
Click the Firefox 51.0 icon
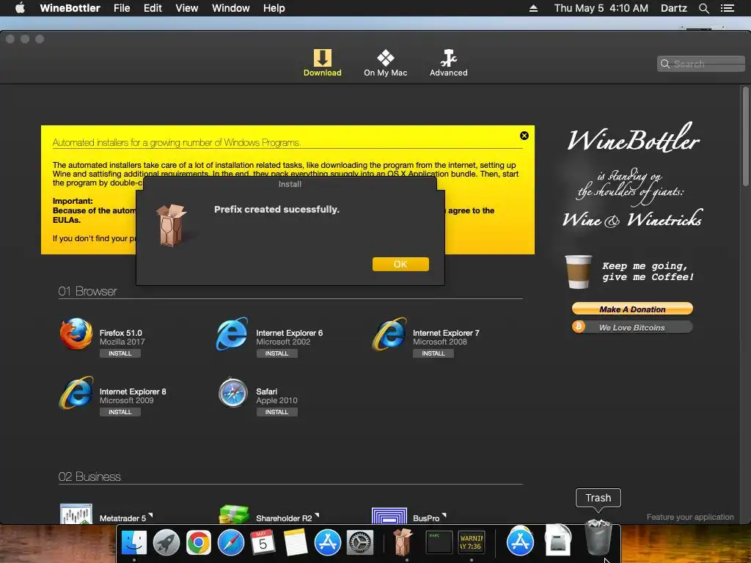click(76, 334)
